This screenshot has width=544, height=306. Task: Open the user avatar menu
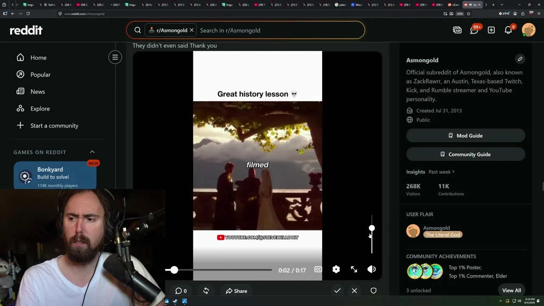tap(529, 30)
